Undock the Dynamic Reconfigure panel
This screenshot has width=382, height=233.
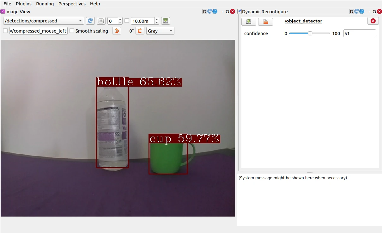click(351, 11)
